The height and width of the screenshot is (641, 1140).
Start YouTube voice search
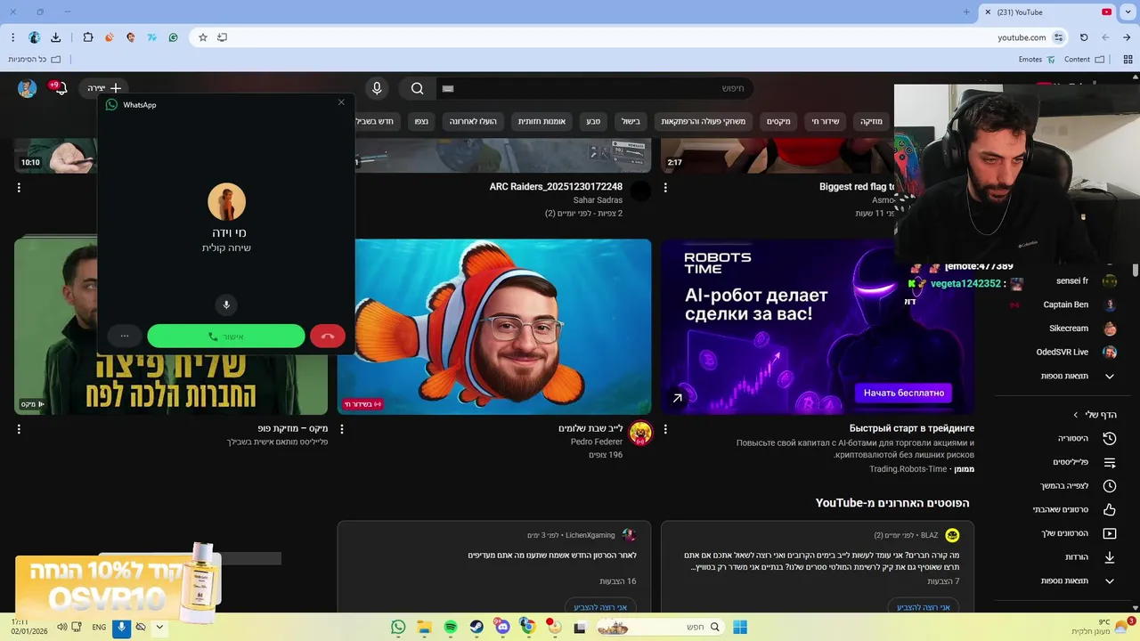click(377, 88)
